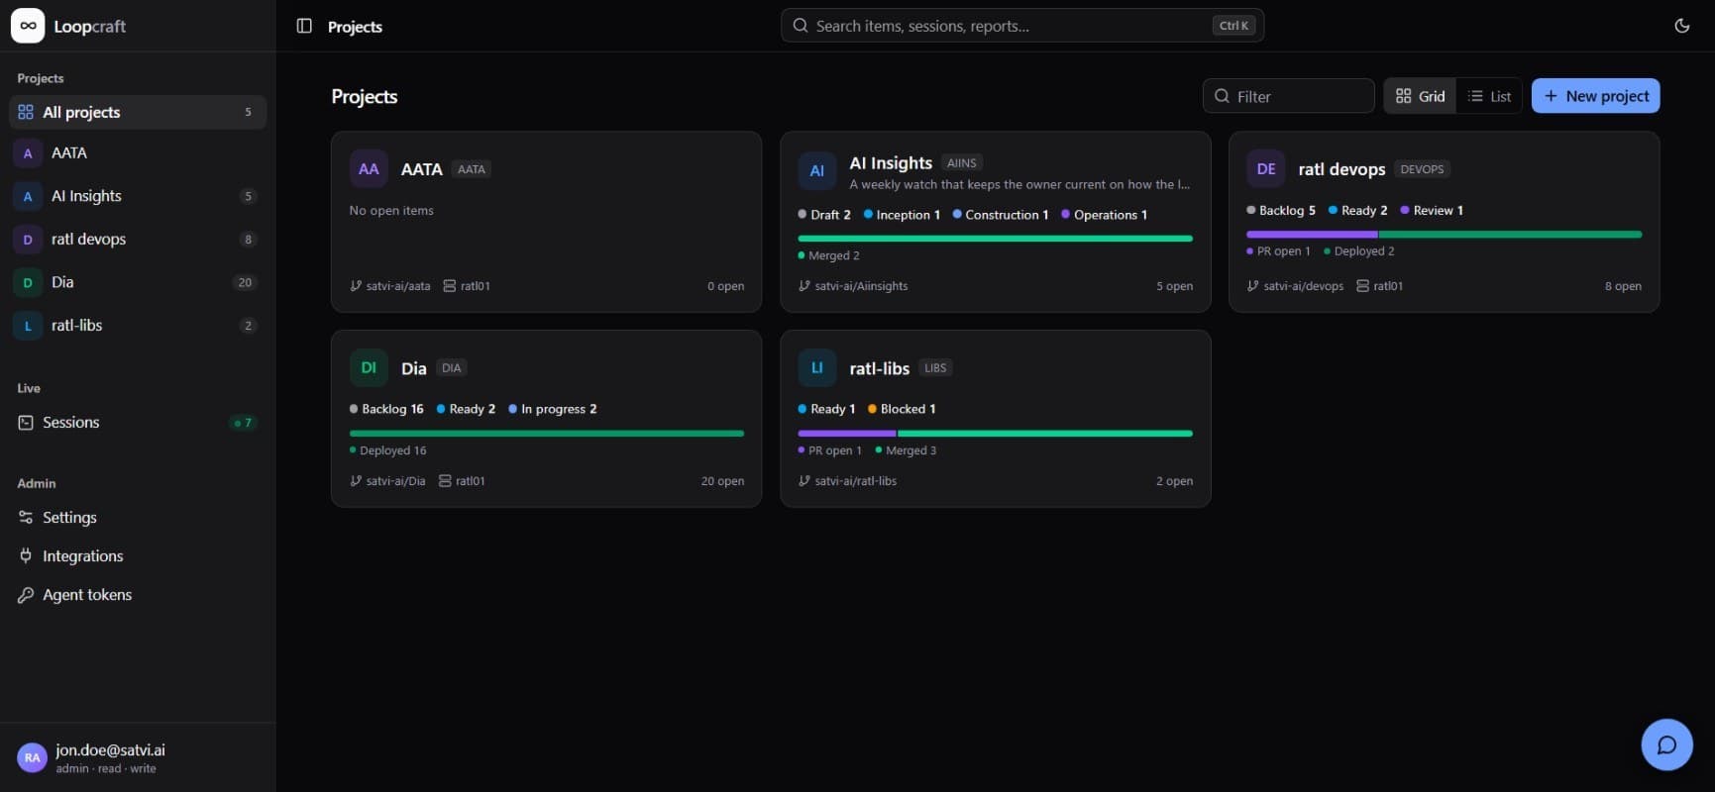Open the satvi-ai/aata repository link

(390, 286)
